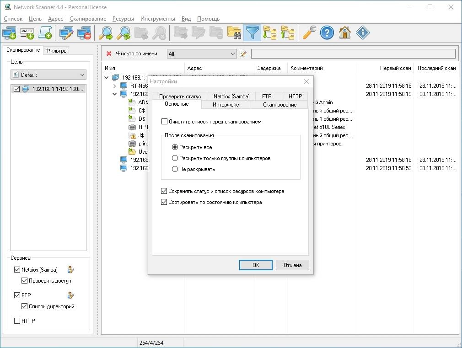Open the 'Проверить статус' settings tab

coord(180,96)
